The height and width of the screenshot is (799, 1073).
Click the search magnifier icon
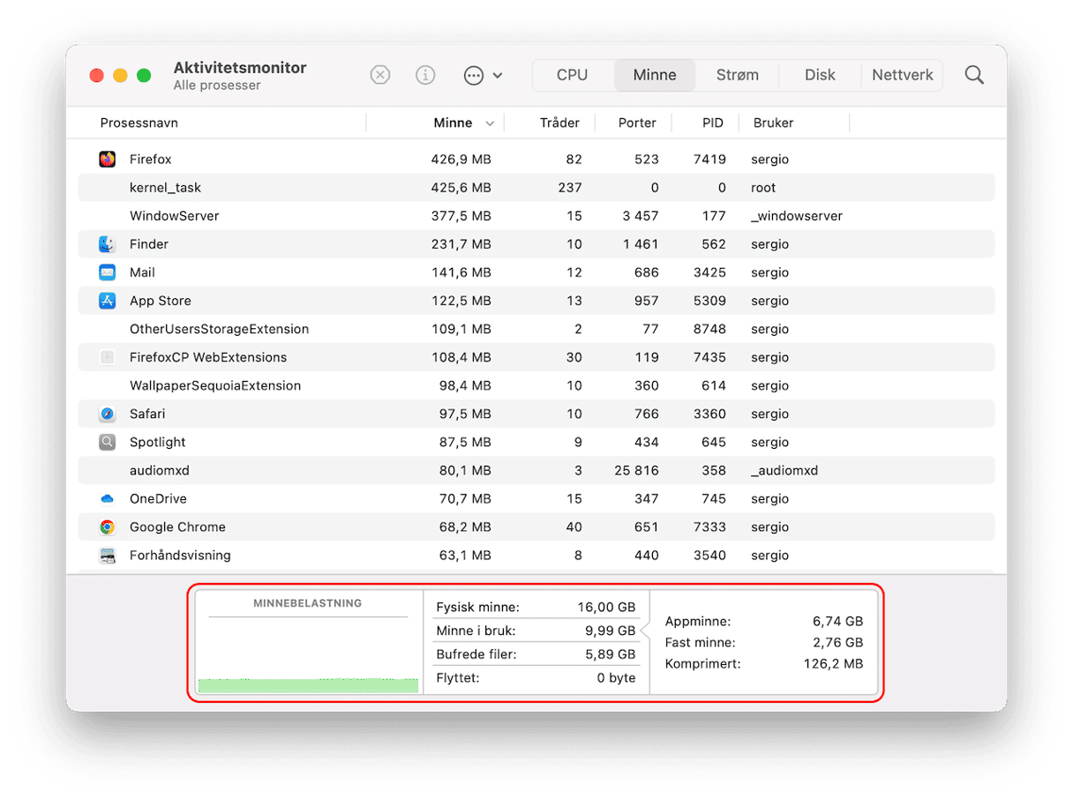coord(974,75)
